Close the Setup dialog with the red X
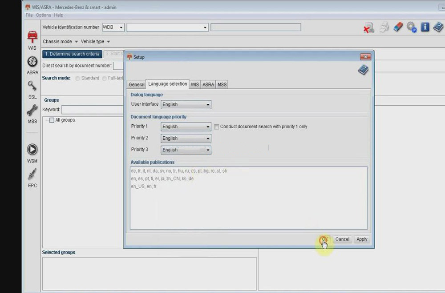Viewport: 445px width, 293px height. (x=365, y=57)
